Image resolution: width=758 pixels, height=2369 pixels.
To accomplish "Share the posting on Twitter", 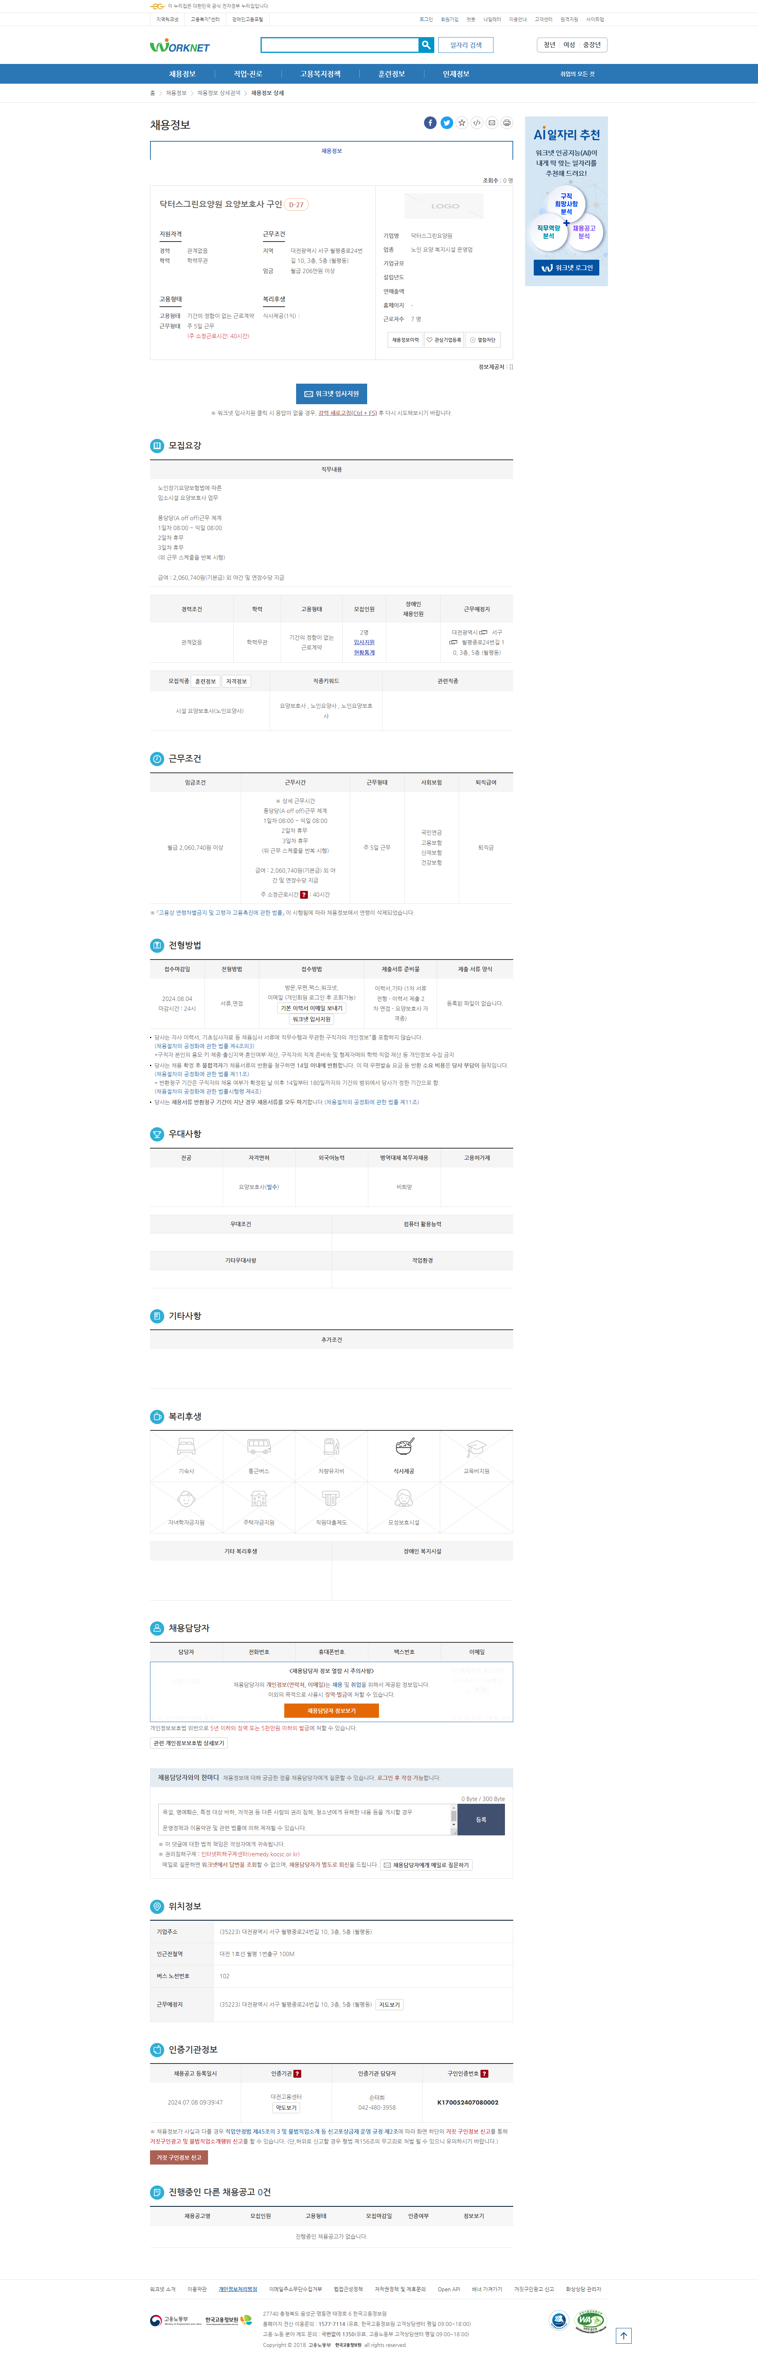I will click(x=446, y=122).
